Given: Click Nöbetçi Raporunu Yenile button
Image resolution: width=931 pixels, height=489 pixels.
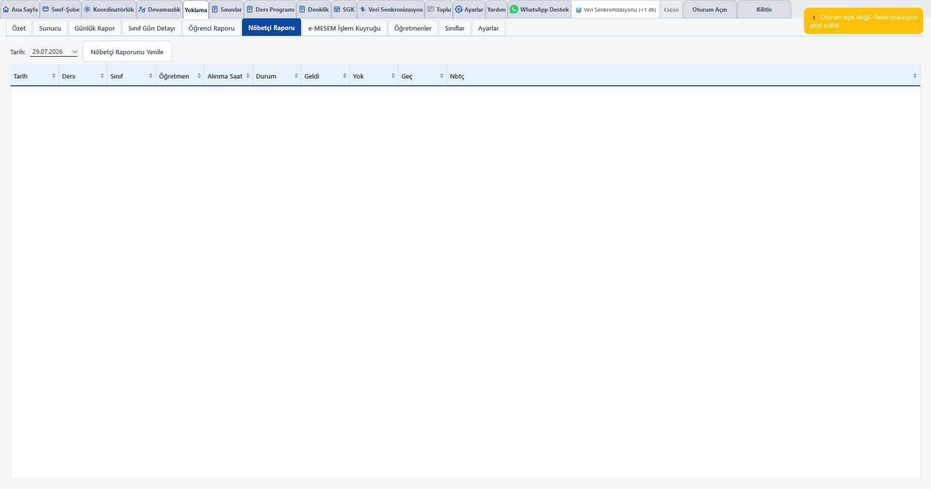Looking at the screenshot, I should [127, 52].
